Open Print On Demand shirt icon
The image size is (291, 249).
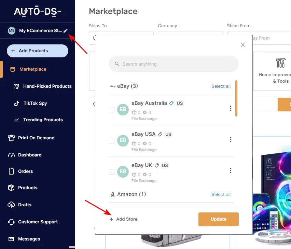[12, 138]
